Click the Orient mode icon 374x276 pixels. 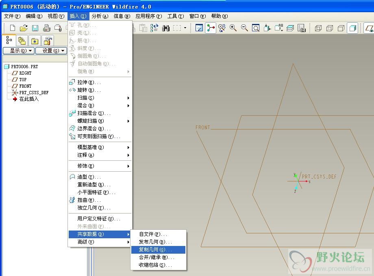click(x=222, y=28)
